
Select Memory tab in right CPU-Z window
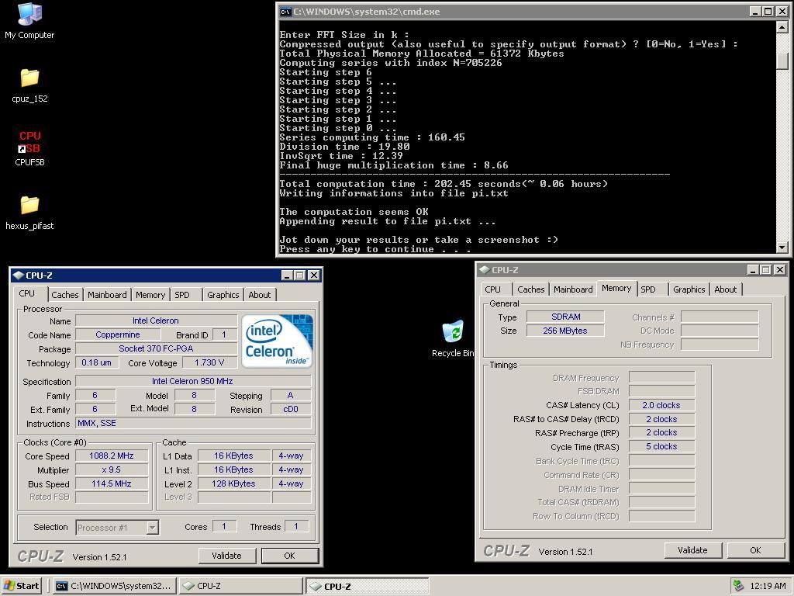coord(616,288)
